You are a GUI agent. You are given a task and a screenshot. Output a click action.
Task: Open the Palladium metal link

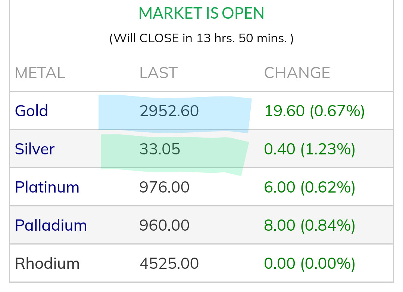point(51,225)
